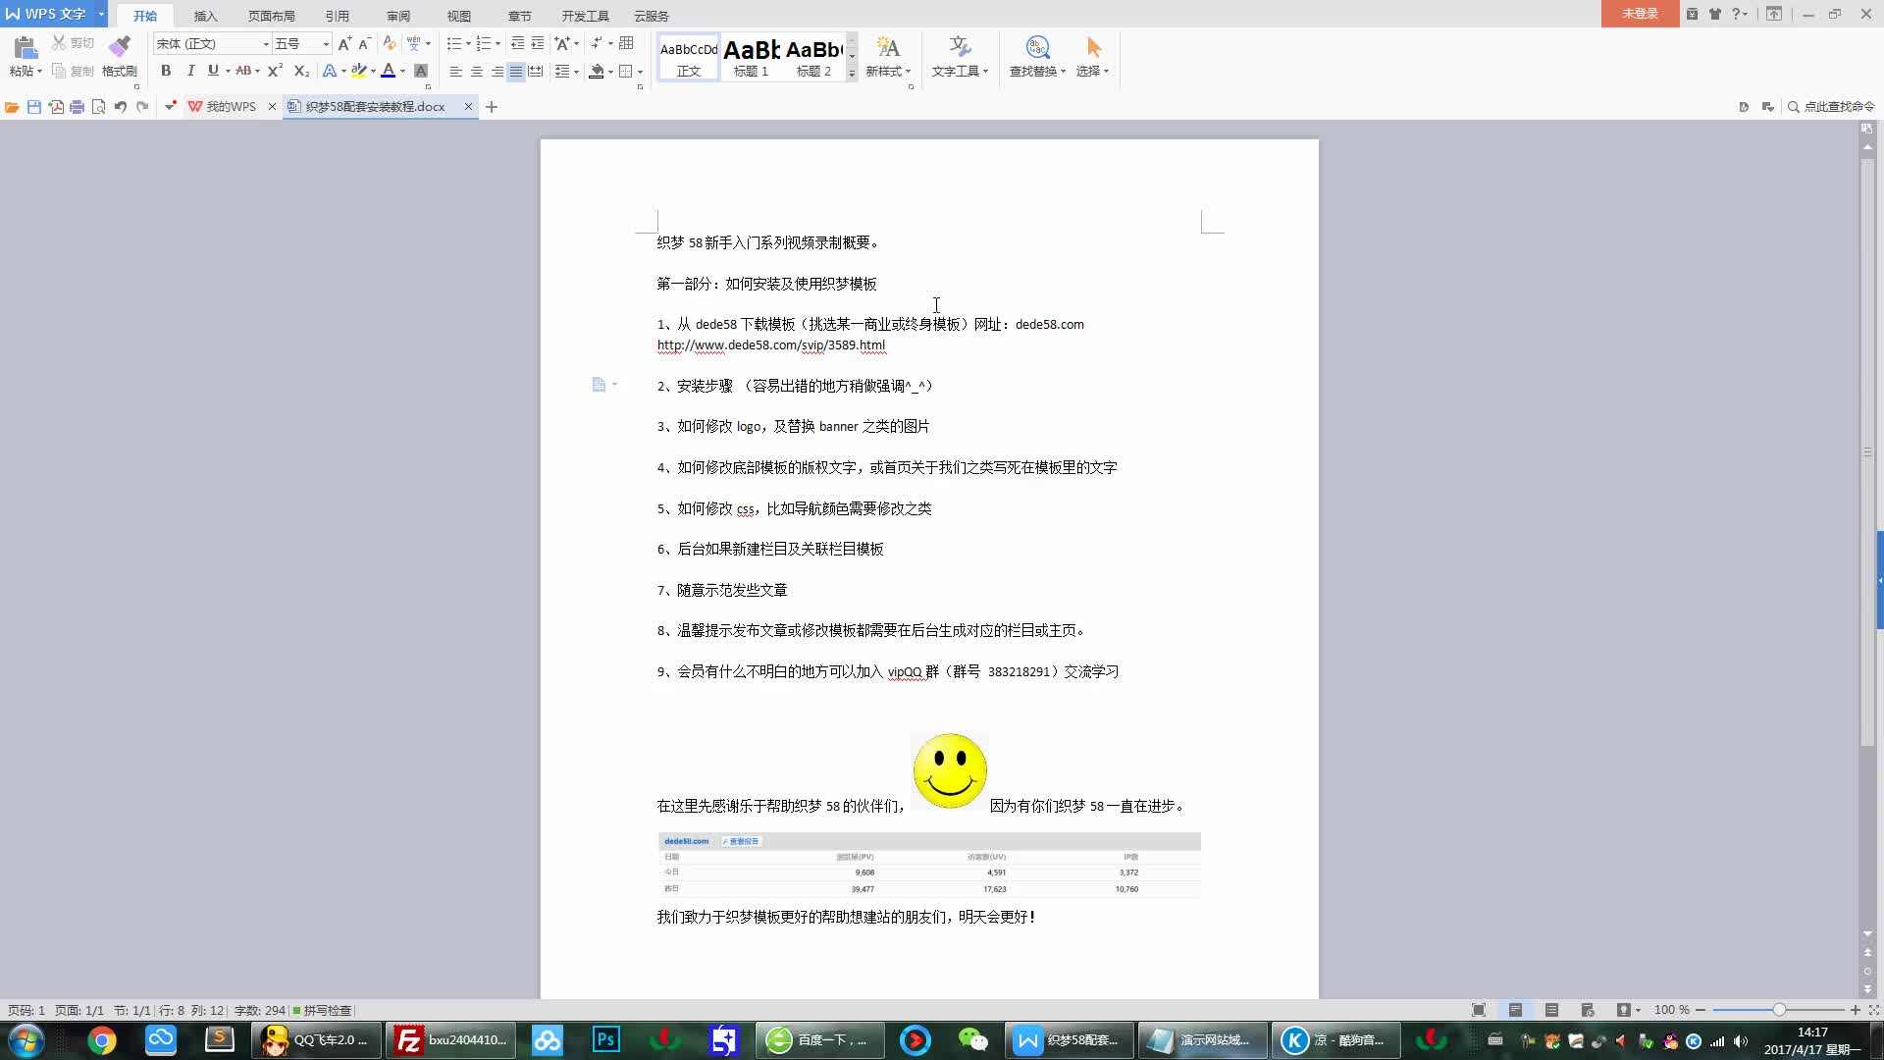The width and height of the screenshot is (1884, 1060).
Task: Click the clear formatting eraser icon
Action: pos(390,44)
